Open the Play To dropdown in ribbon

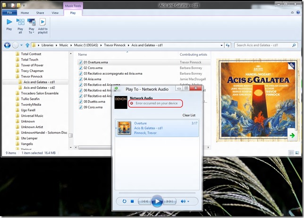coord(31,32)
